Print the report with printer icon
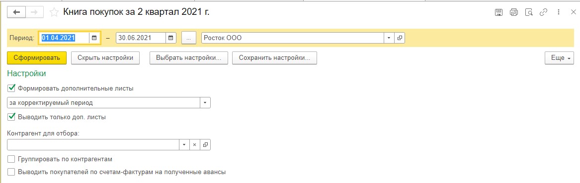The image size is (580, 183). coord(514,12)
